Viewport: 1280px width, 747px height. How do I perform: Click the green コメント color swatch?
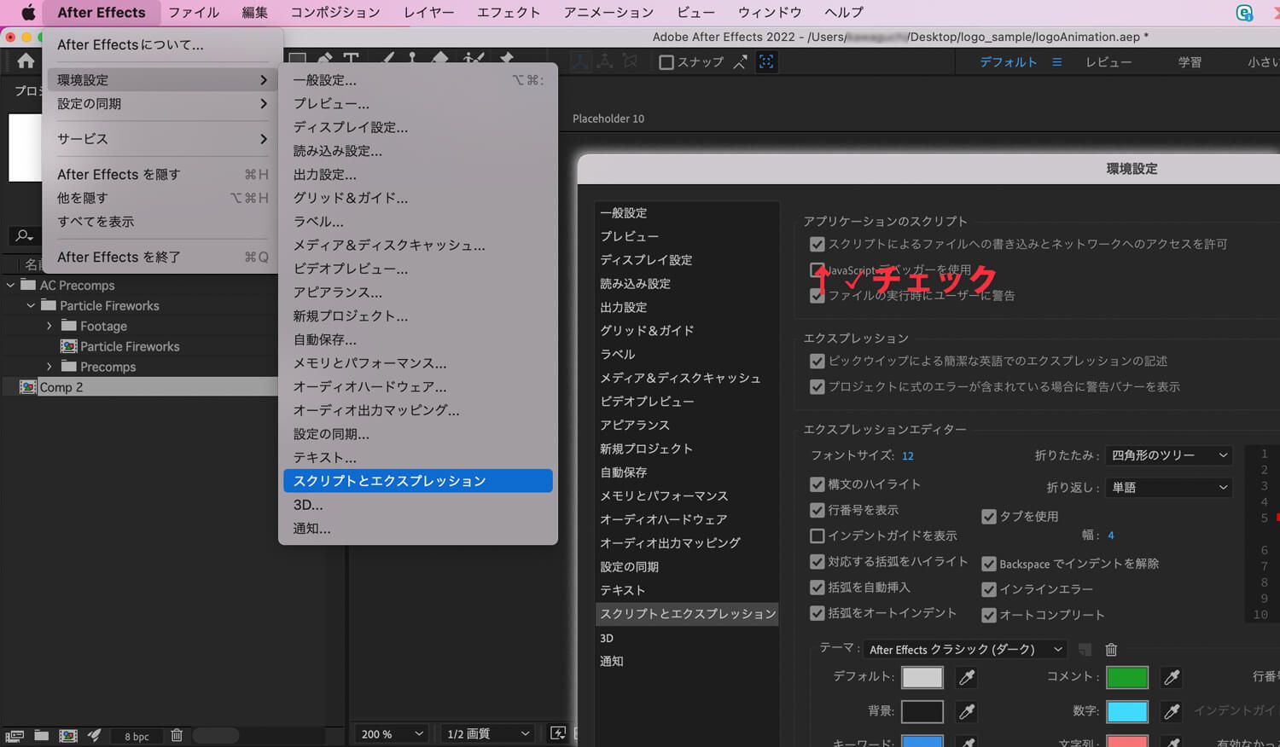(x=1127, y=677)
